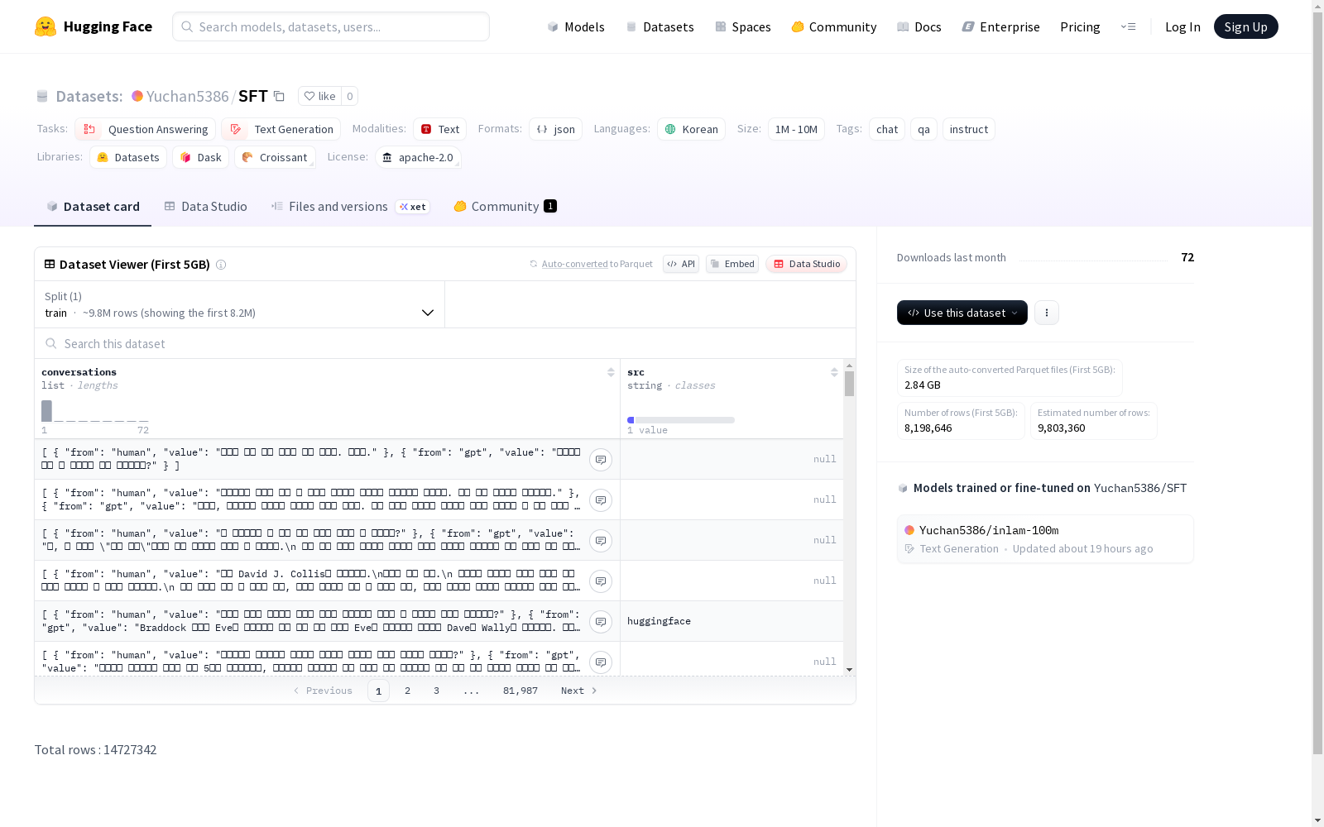Click the Search this dataset field
Viewport: 1324px width, 827px height.
click(445, 343)
